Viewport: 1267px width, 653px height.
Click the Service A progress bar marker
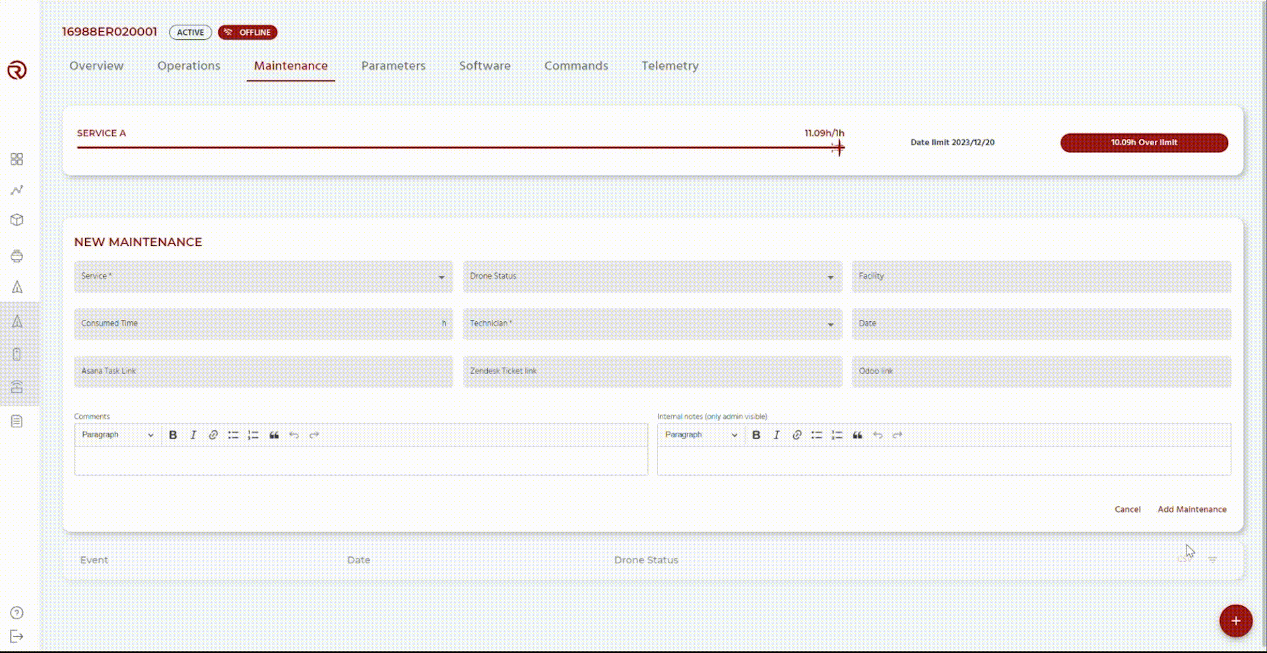click(x=838, y=148)
